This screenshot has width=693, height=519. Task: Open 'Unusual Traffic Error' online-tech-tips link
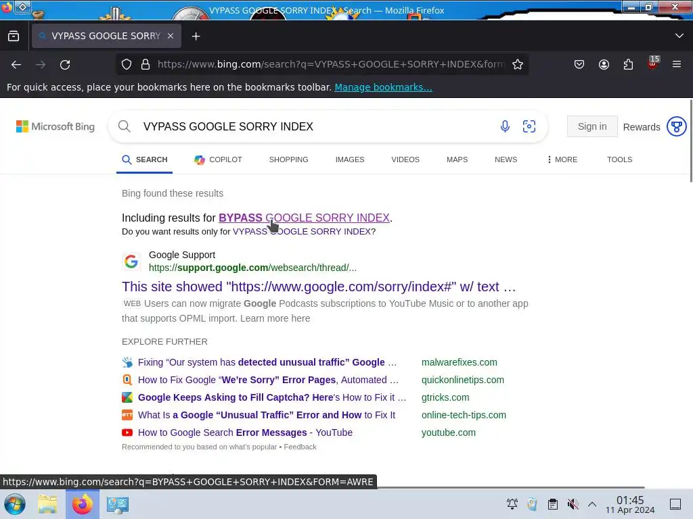coord(267,416)
